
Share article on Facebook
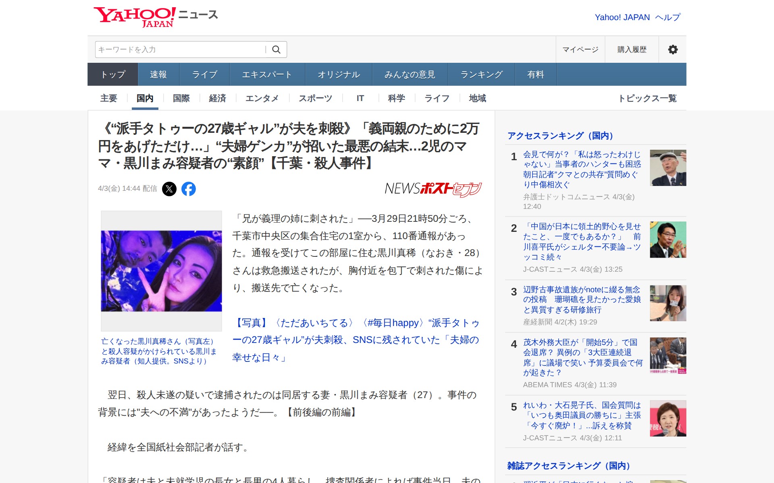pos(188,189)
